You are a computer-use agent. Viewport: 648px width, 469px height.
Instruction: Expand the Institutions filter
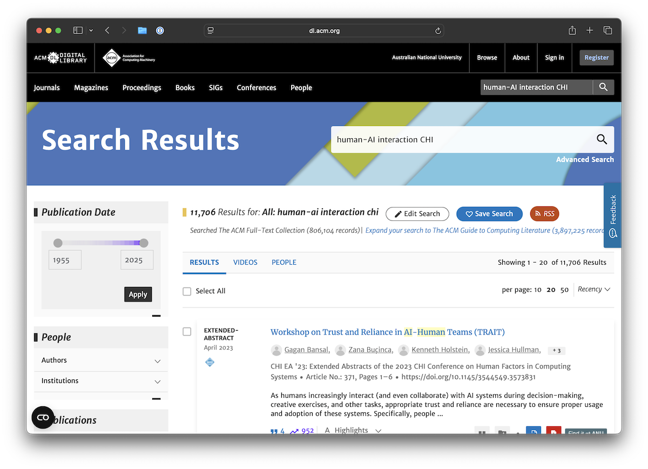point(100,380)
